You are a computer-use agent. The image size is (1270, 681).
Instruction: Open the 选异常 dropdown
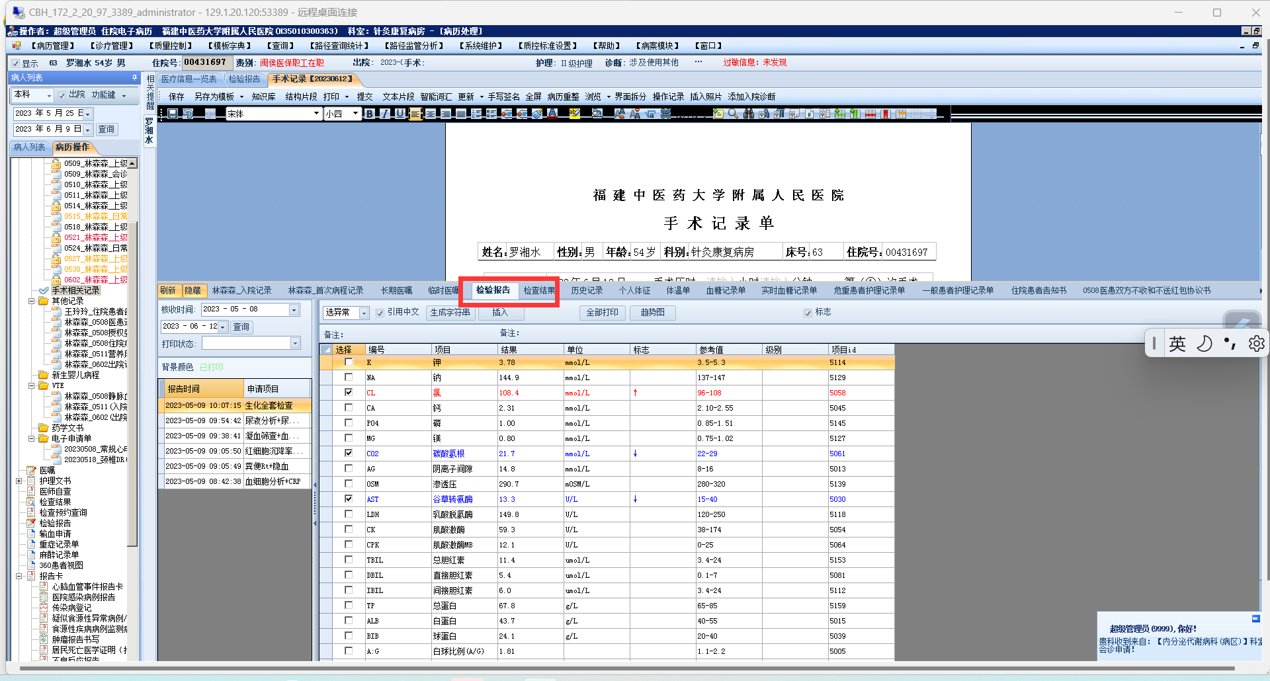tap(364, 313)
